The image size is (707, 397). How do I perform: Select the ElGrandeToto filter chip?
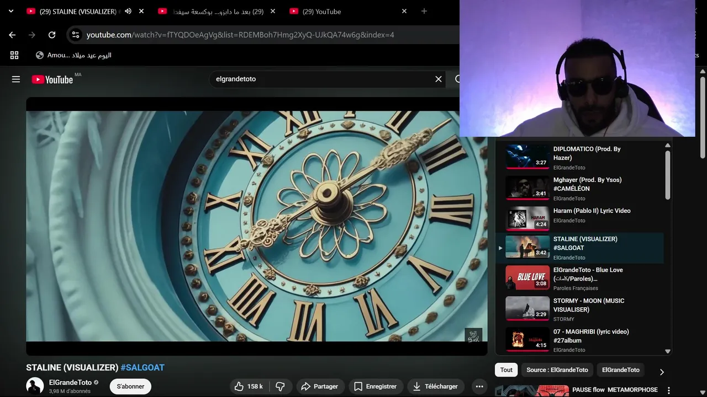[x=620, y=370]
